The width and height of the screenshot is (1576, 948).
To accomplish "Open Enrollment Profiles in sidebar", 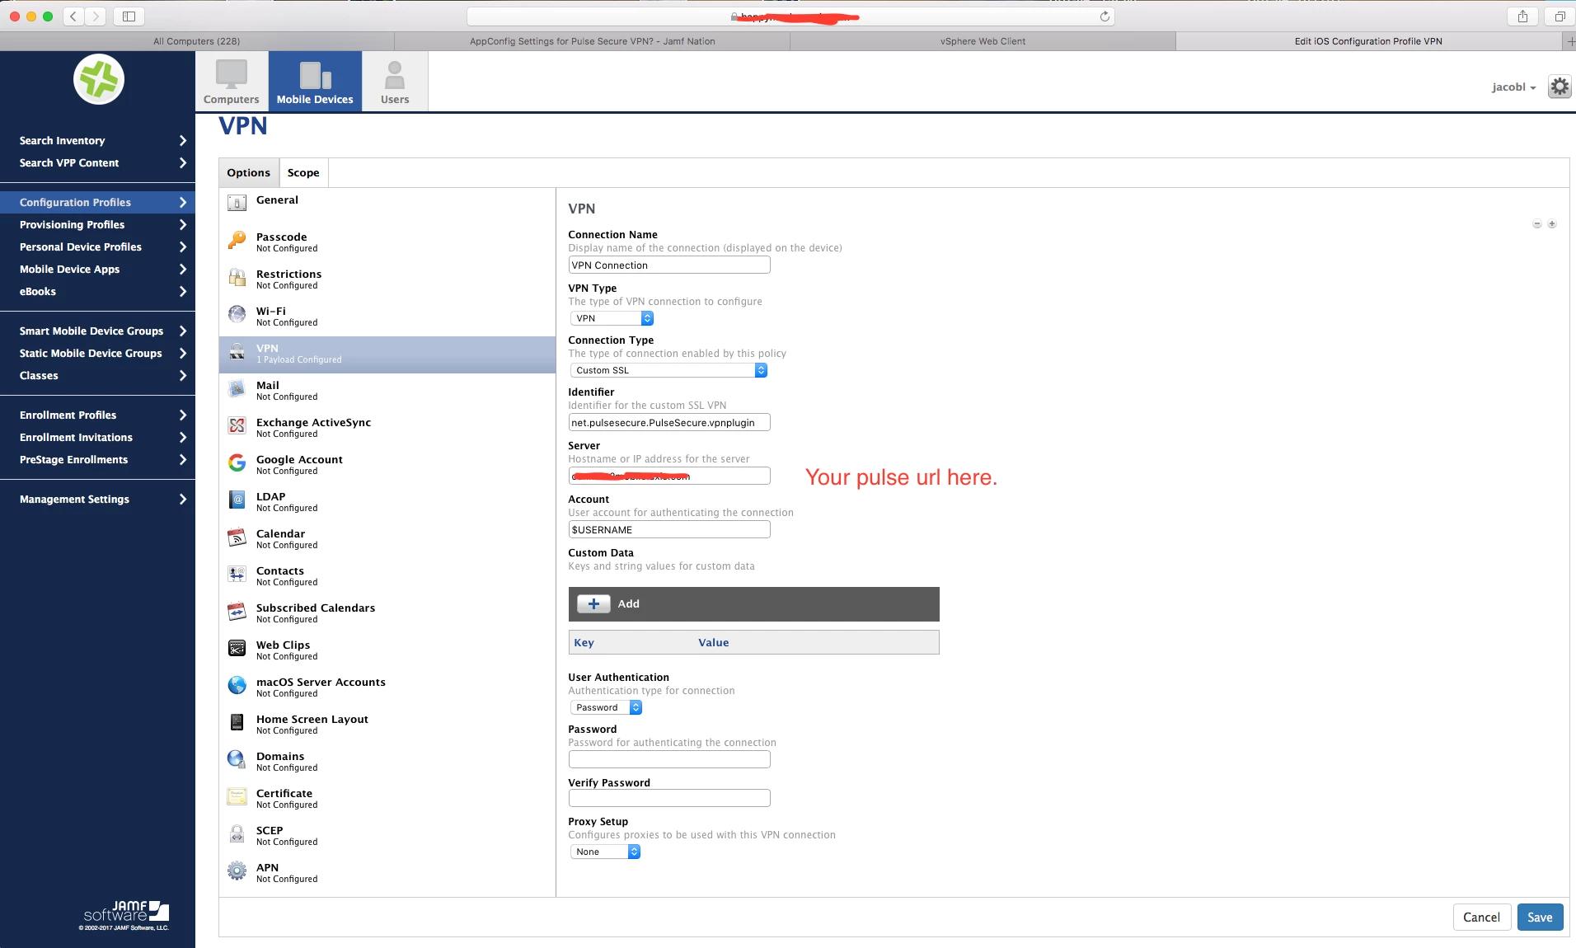I will tap(97, 415).
